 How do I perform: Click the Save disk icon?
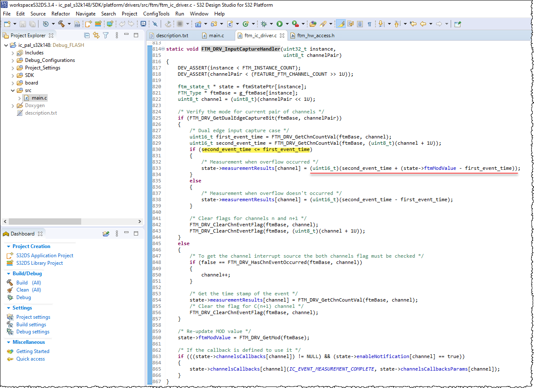click(22, 24)
